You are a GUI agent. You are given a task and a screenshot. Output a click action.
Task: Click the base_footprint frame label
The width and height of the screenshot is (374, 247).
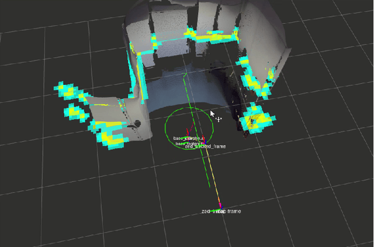coord(188,143)
